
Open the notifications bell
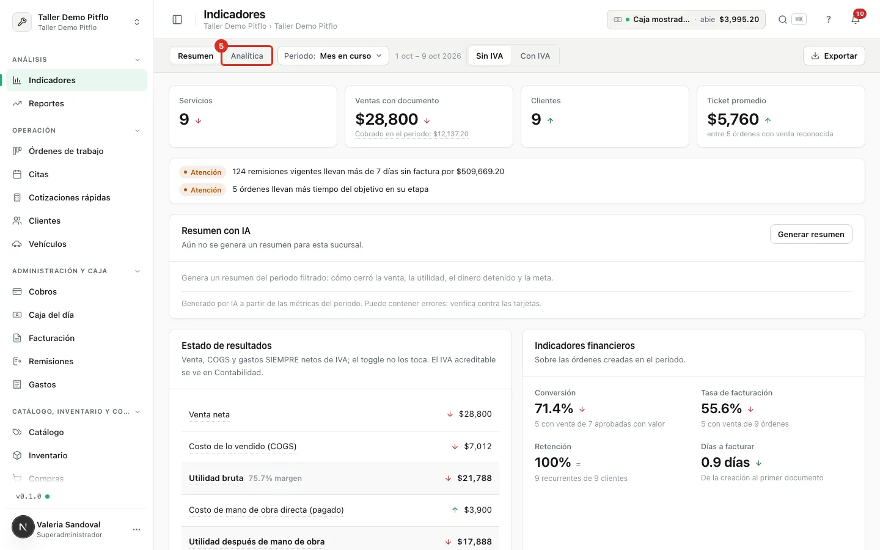pos(856,20)
